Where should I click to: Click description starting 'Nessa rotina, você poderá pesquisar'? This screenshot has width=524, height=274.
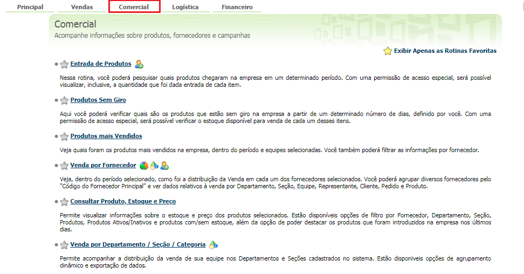tap(275, 81)
